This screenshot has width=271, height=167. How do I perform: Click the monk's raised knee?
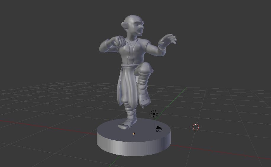(145, 67)
